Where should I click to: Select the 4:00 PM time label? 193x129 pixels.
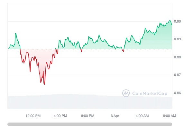click(60, 116)
